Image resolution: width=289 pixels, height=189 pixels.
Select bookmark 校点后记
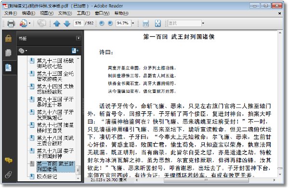tap(47, 176)
